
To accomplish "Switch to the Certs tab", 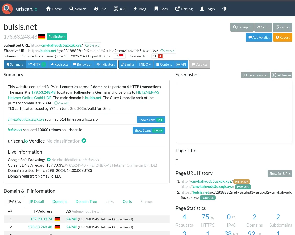I will (x=127, y=201).
